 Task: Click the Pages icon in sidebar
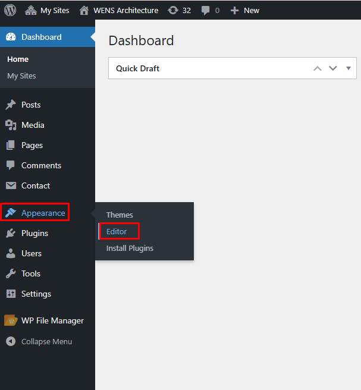point(11,145)
